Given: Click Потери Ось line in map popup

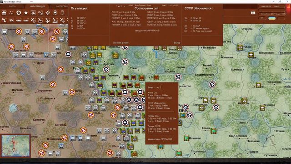Looking at the screenshot, I should tap(153, 116).
